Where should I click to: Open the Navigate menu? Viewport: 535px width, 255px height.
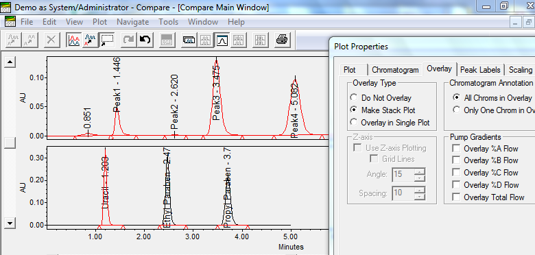click(133, 22)
